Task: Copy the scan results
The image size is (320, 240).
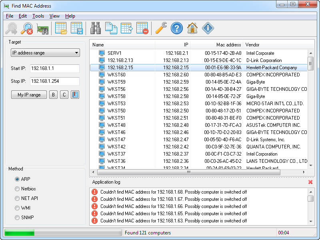Action: [111, 28]
